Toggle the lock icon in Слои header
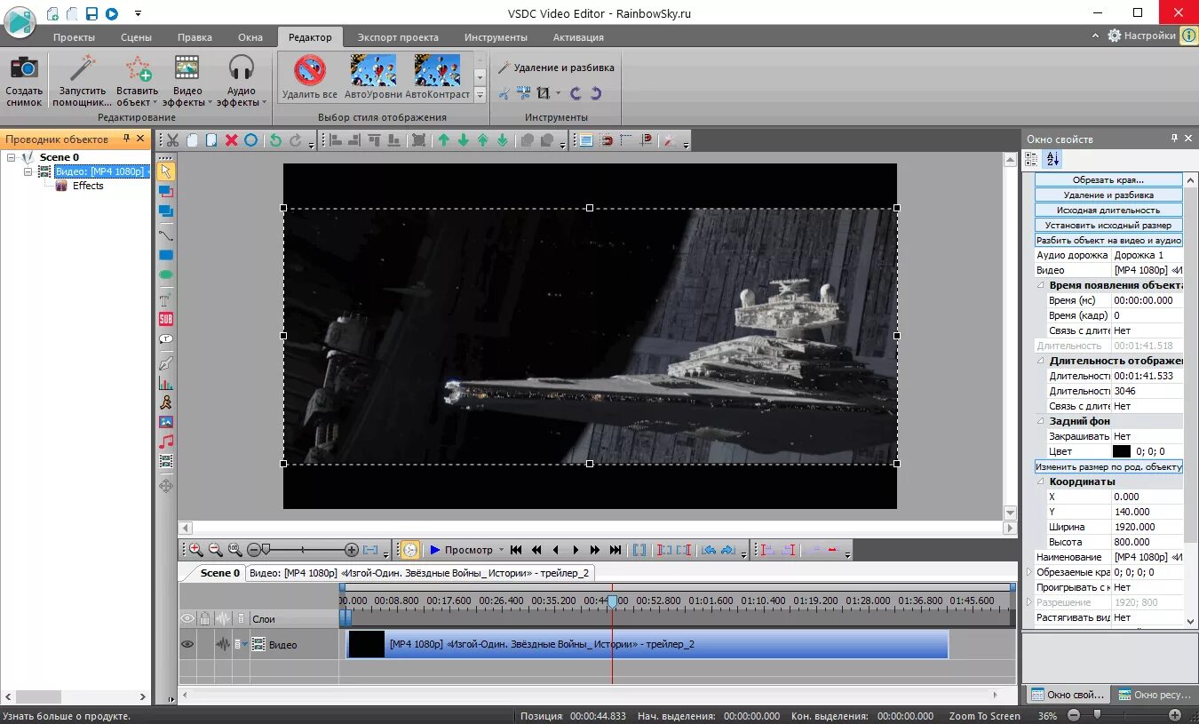The width and height of the screenshot is (1199, 724). click(x=205, y=618)
